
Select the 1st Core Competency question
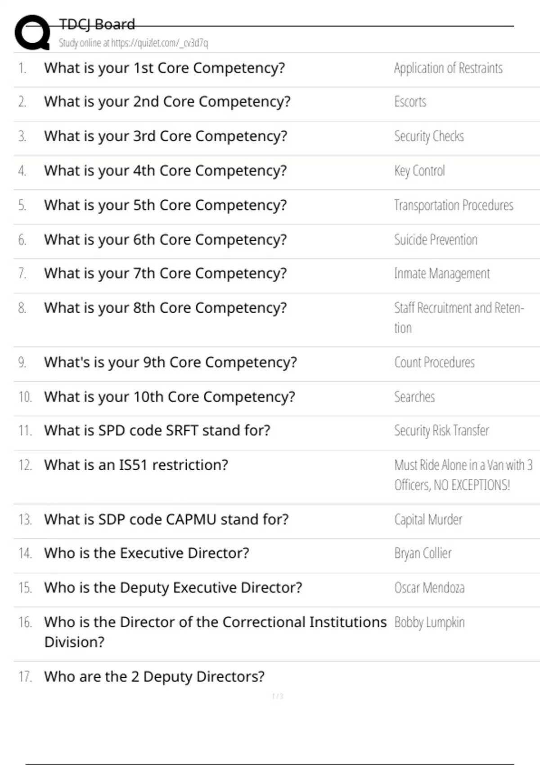[x=164, y=68]
